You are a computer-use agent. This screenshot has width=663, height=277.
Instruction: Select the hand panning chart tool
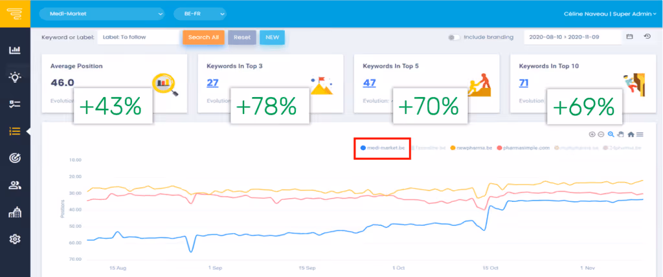(x=621, y=135)
